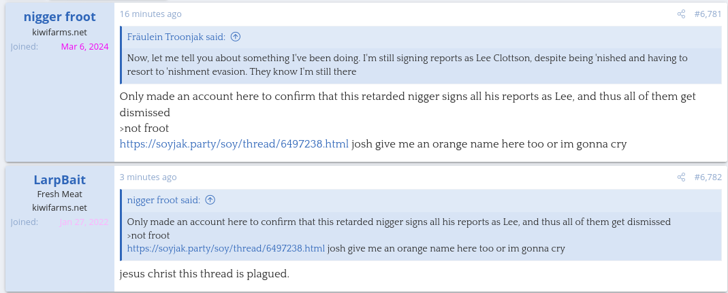Click the "Jan 27, 2022" joined date
This screenshot has height=293, width=728.
point(84,222)
